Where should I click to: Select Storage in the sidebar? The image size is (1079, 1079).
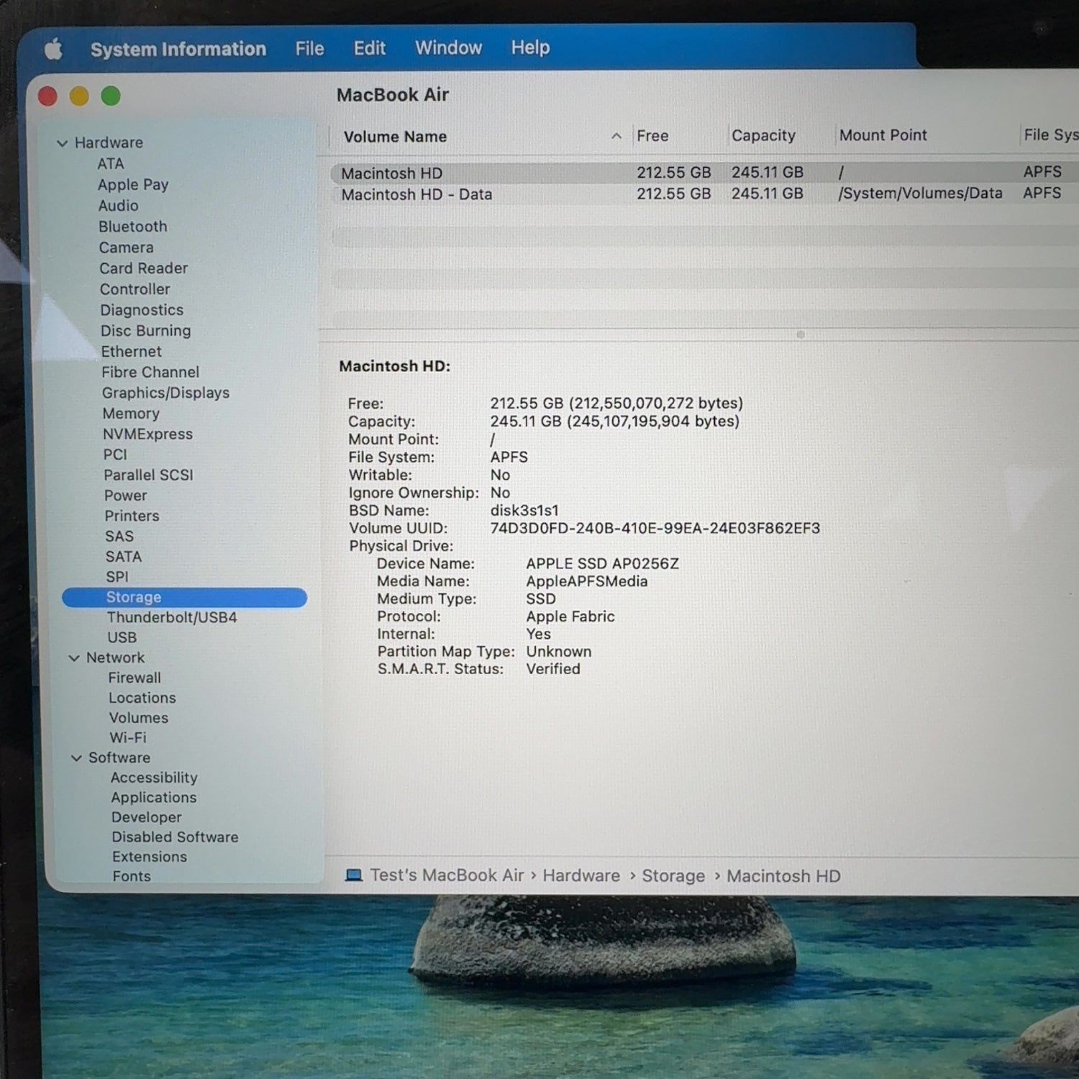[185, 598]
